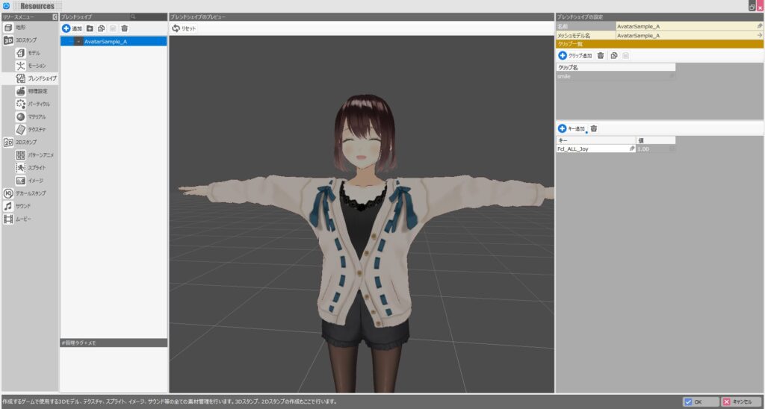Screen dimensions: 765x409
Task: Click the リセット button above the preview
Action: 184,28
